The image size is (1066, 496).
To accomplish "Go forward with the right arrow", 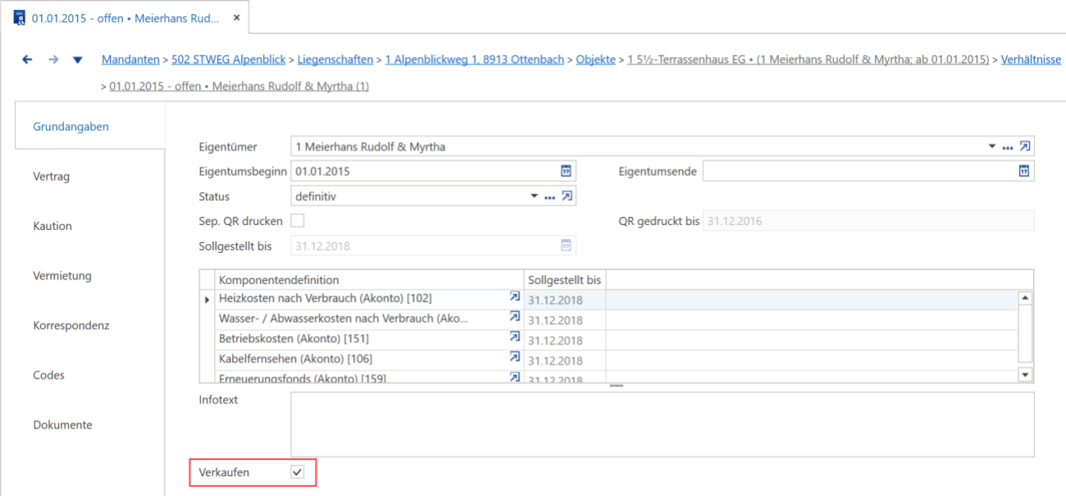I will pyautogui.click(x=53, y=60).
